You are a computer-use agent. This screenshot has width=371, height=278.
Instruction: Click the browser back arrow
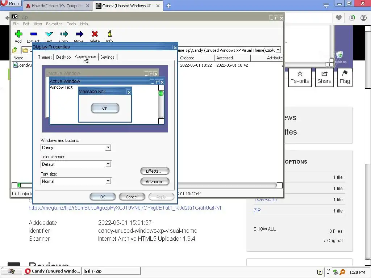coord(7,17)
